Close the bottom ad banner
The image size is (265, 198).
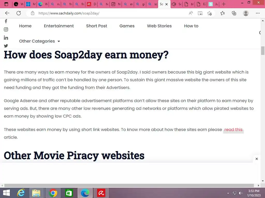tap(257, 159)
